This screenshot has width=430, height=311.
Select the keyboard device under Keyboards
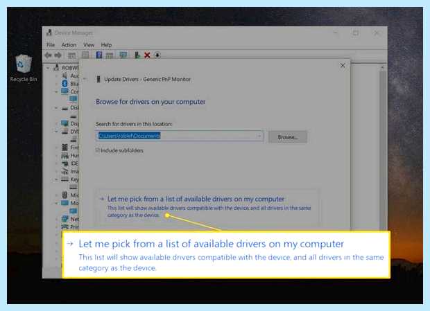tap(74, 187)
